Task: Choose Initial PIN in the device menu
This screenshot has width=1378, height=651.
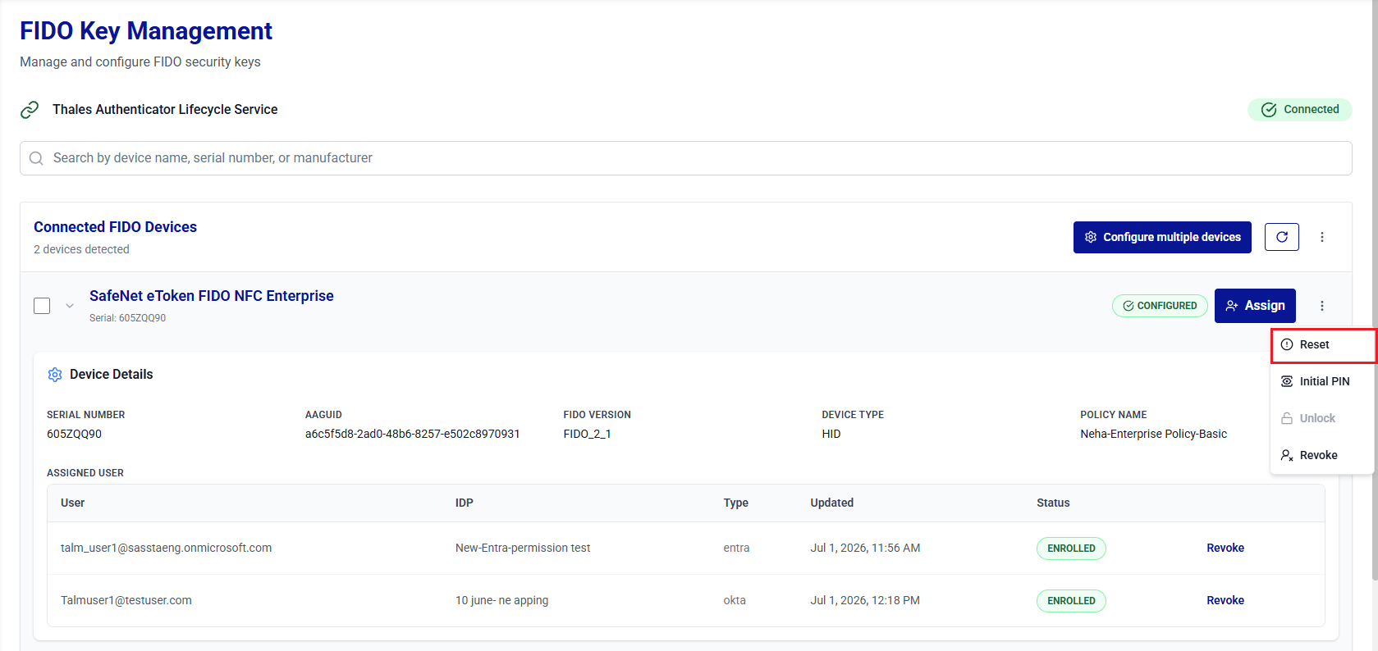Action: point(1322,381)
